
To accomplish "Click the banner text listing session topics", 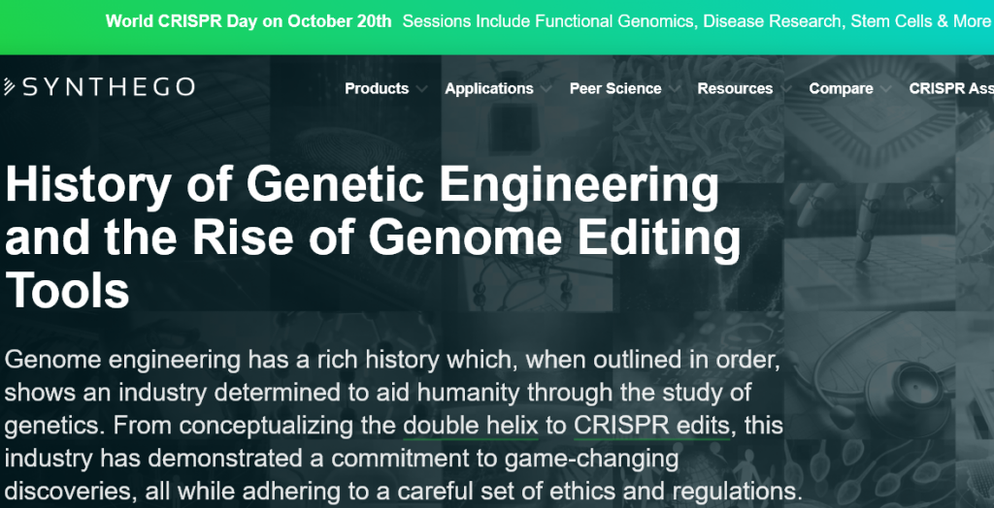I will point(695,20).
